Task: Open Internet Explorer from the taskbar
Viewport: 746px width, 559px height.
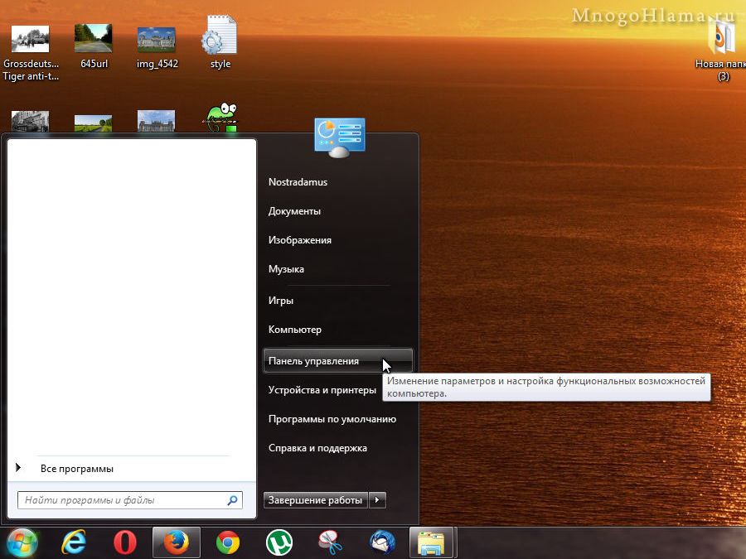Action: pyautogui.click(x=74, y=542)
